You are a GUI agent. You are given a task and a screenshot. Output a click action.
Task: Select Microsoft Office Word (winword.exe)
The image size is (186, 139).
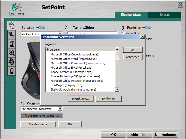(74, 59)
